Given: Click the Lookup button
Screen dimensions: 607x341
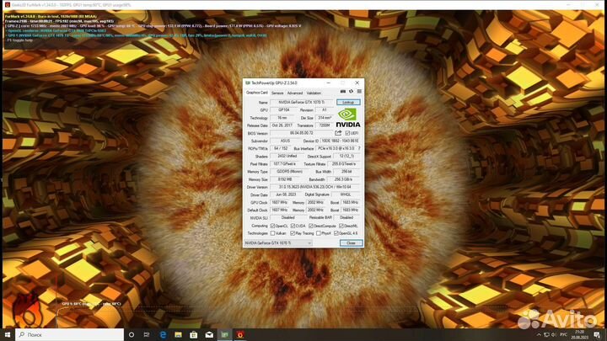Looking at the screenshot, I should 348,102.
